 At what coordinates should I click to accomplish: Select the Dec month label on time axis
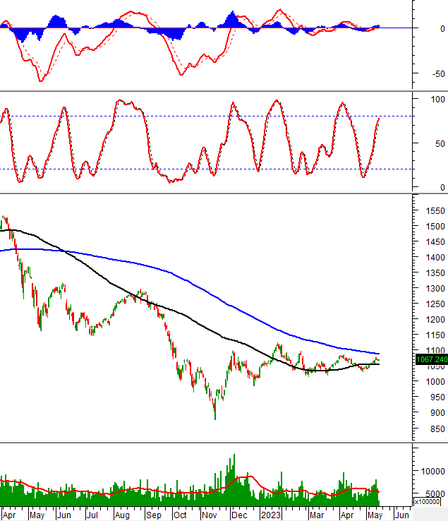[x=239, y=515]
